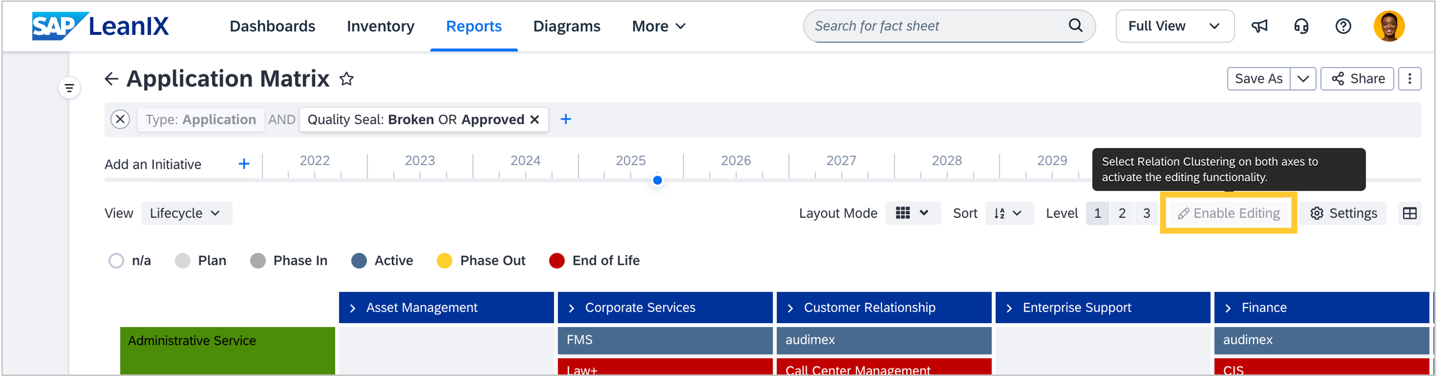Image resolution: width=1436 pixels, height=376 pixels.
Task: Open the three-dot more options menu
Action: (x=1409, y=79)
